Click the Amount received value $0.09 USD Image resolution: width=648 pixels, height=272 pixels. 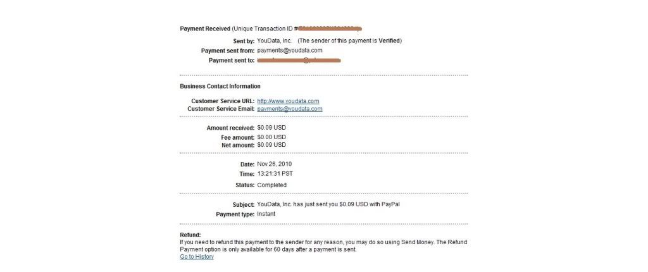click(271, 128)
